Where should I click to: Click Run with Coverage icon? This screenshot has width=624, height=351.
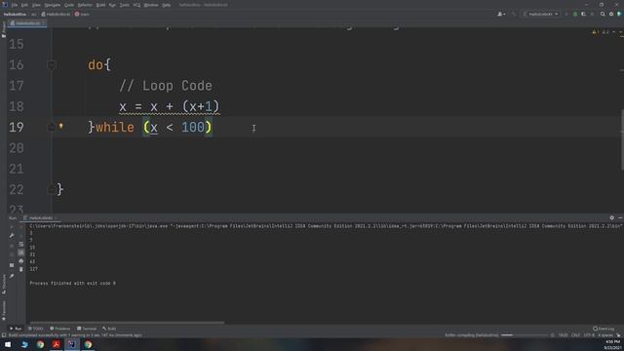coord(583,14)
